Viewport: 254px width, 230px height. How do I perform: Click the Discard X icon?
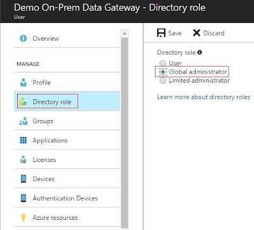(196, 33)
